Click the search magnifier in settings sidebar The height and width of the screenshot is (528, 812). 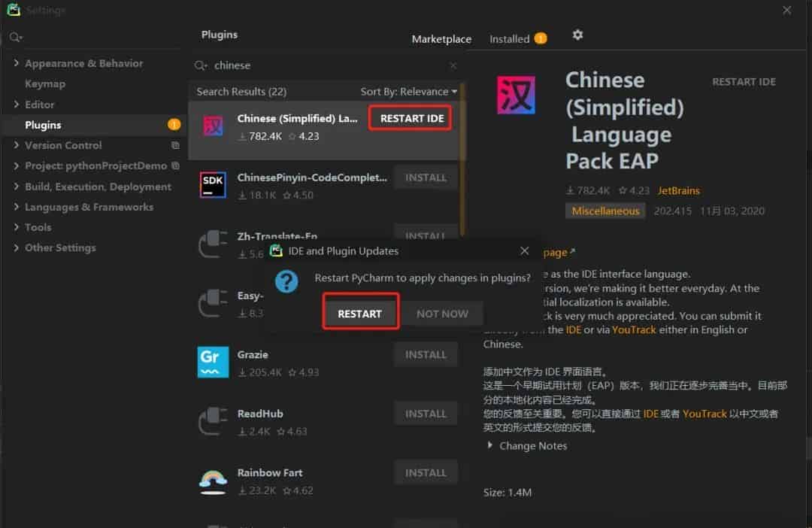[16, 37]
